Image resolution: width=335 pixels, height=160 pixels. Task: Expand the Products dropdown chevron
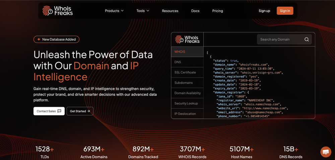(122, 11)
